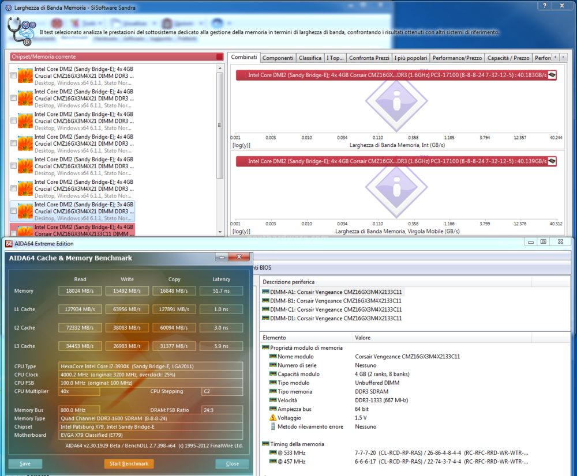Tick the checkbox of the red Corsair CMZ16GX3M4X2133C11 entry
The image size is (577, 476).
click(14, 233)
